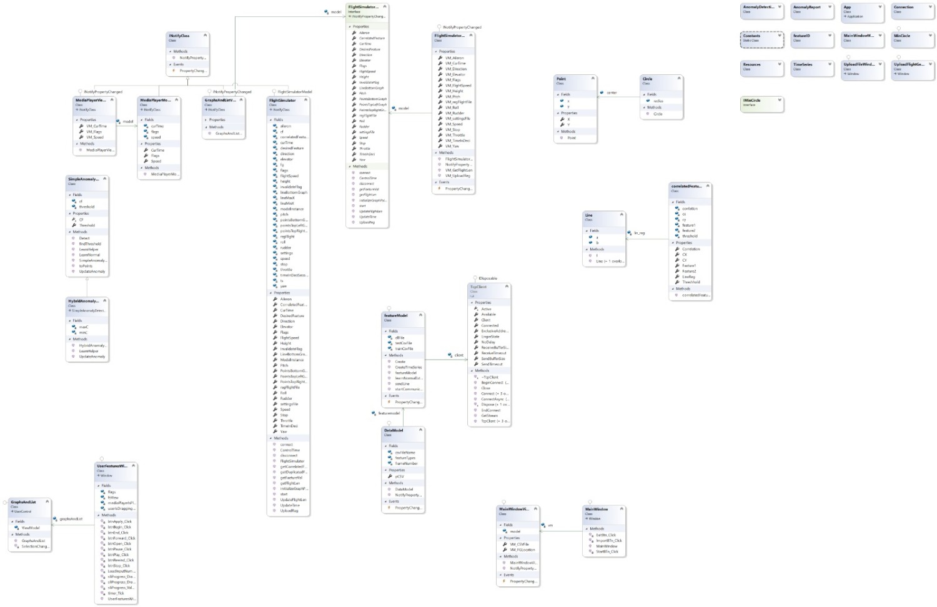Viewport: 937px width, 607px height.
Task: Collapse the TimeSeries class box
Action: [830, 64]
